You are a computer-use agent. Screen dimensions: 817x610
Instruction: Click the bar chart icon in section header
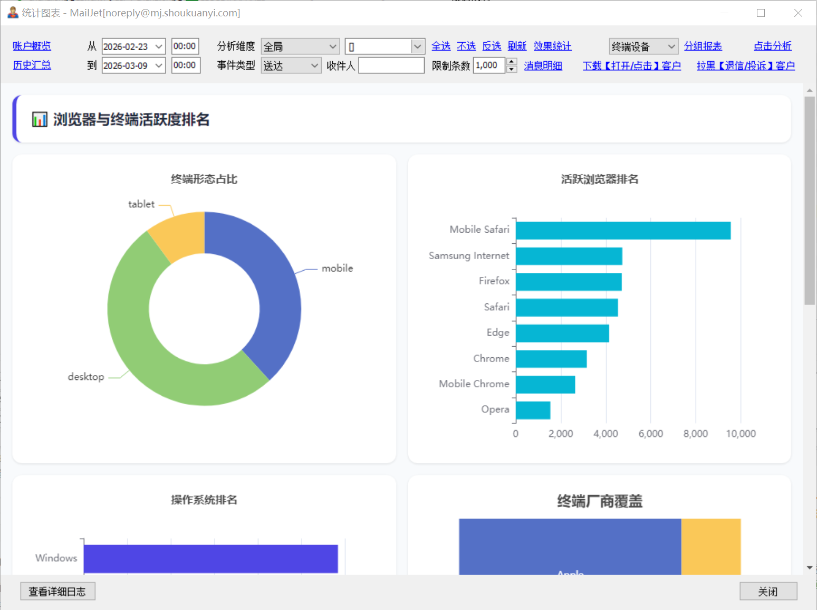coord(40,119)
